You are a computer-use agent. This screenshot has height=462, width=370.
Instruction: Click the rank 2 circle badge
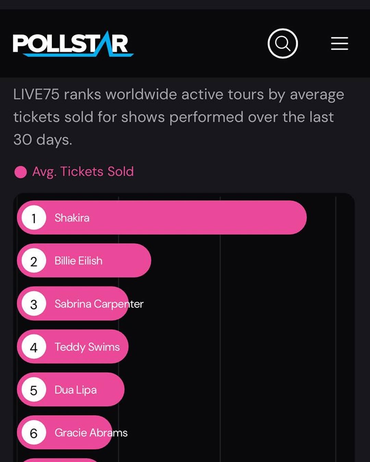[34, 261]
